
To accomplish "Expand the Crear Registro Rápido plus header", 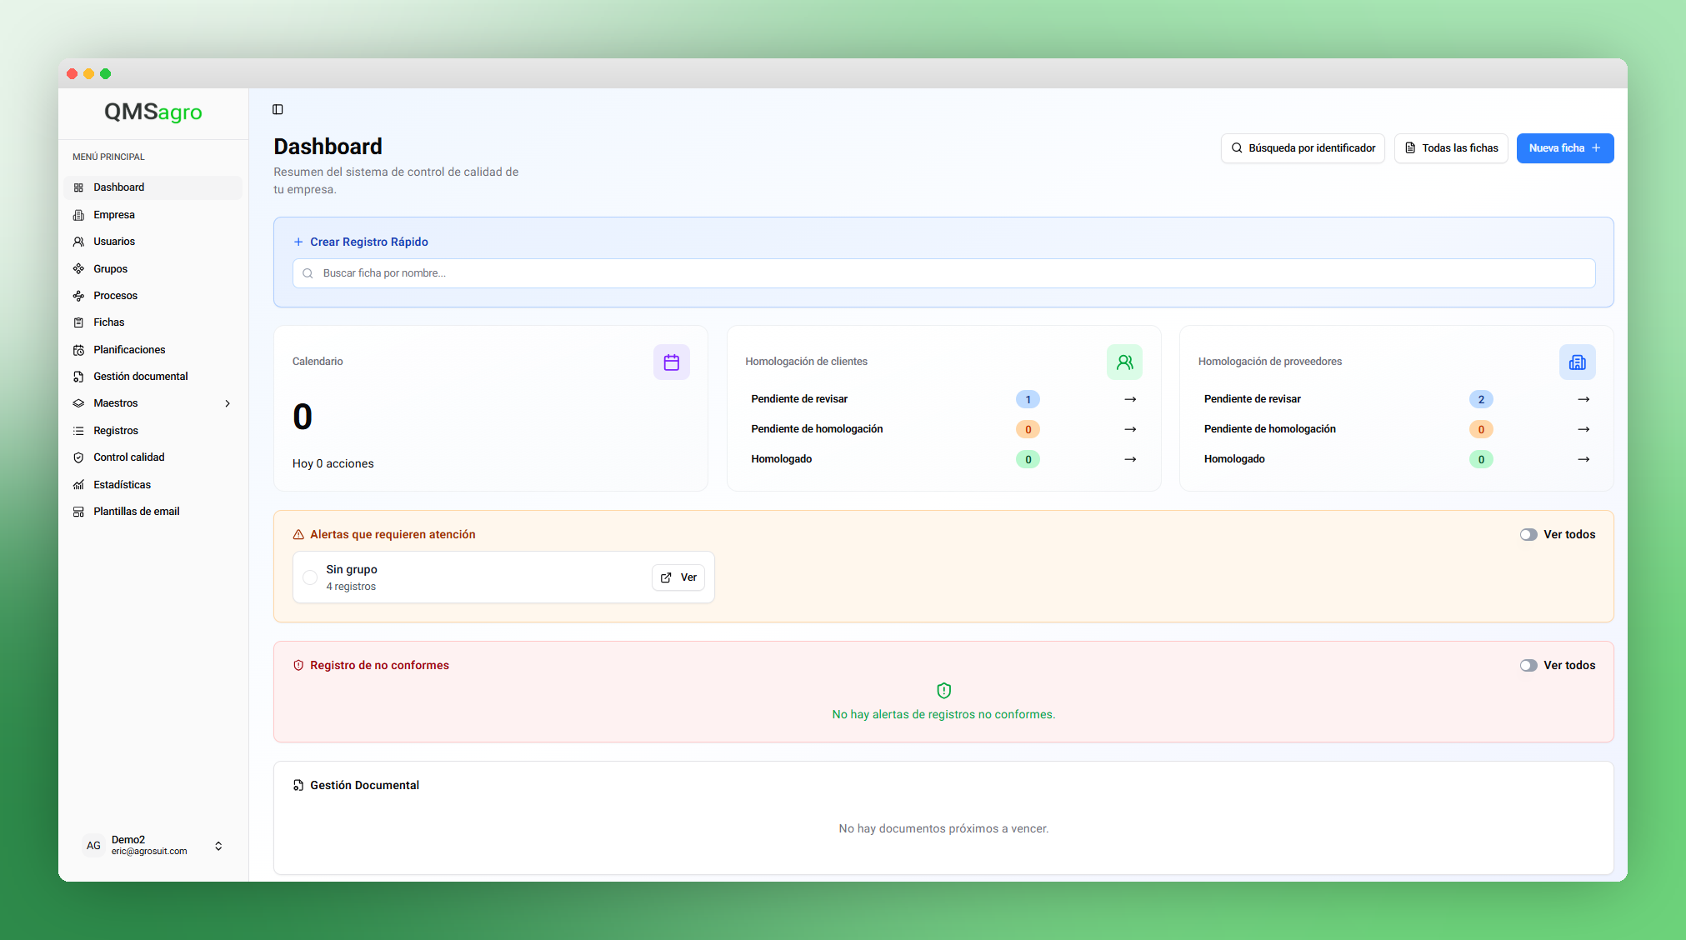I will coord(361,242).
